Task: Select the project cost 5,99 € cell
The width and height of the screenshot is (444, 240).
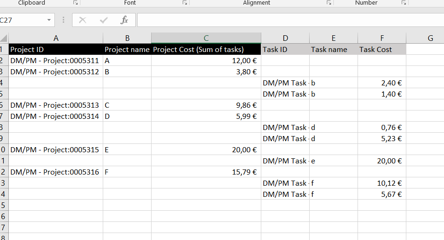Action: point(206,116)
